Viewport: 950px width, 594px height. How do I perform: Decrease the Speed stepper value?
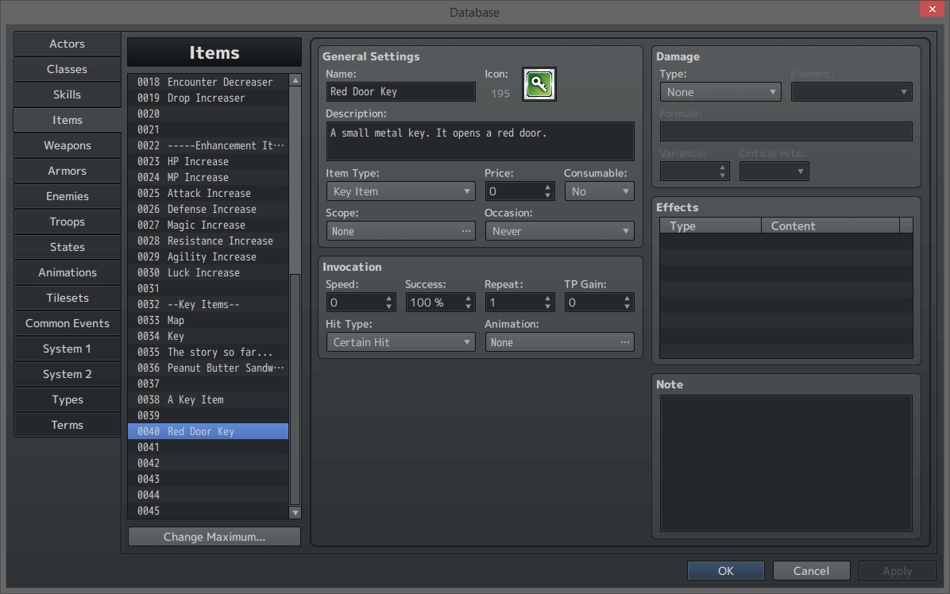[389, 307]
